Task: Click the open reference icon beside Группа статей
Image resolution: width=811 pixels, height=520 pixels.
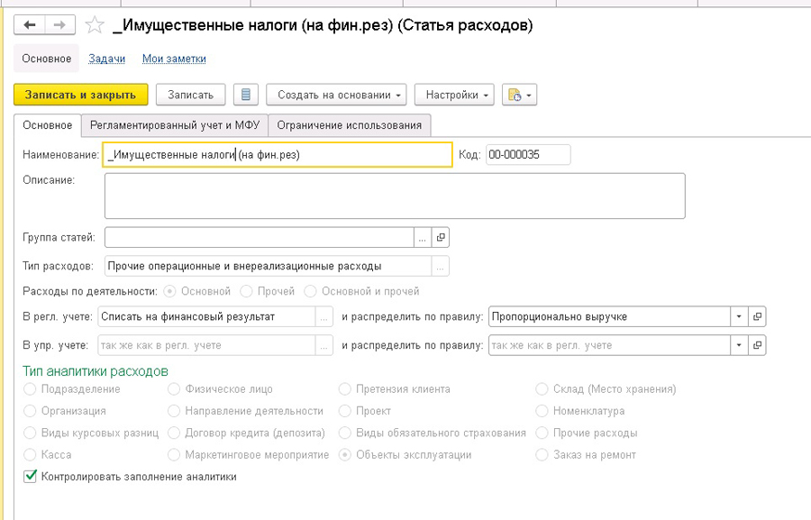Action: (x=441, y=237)
